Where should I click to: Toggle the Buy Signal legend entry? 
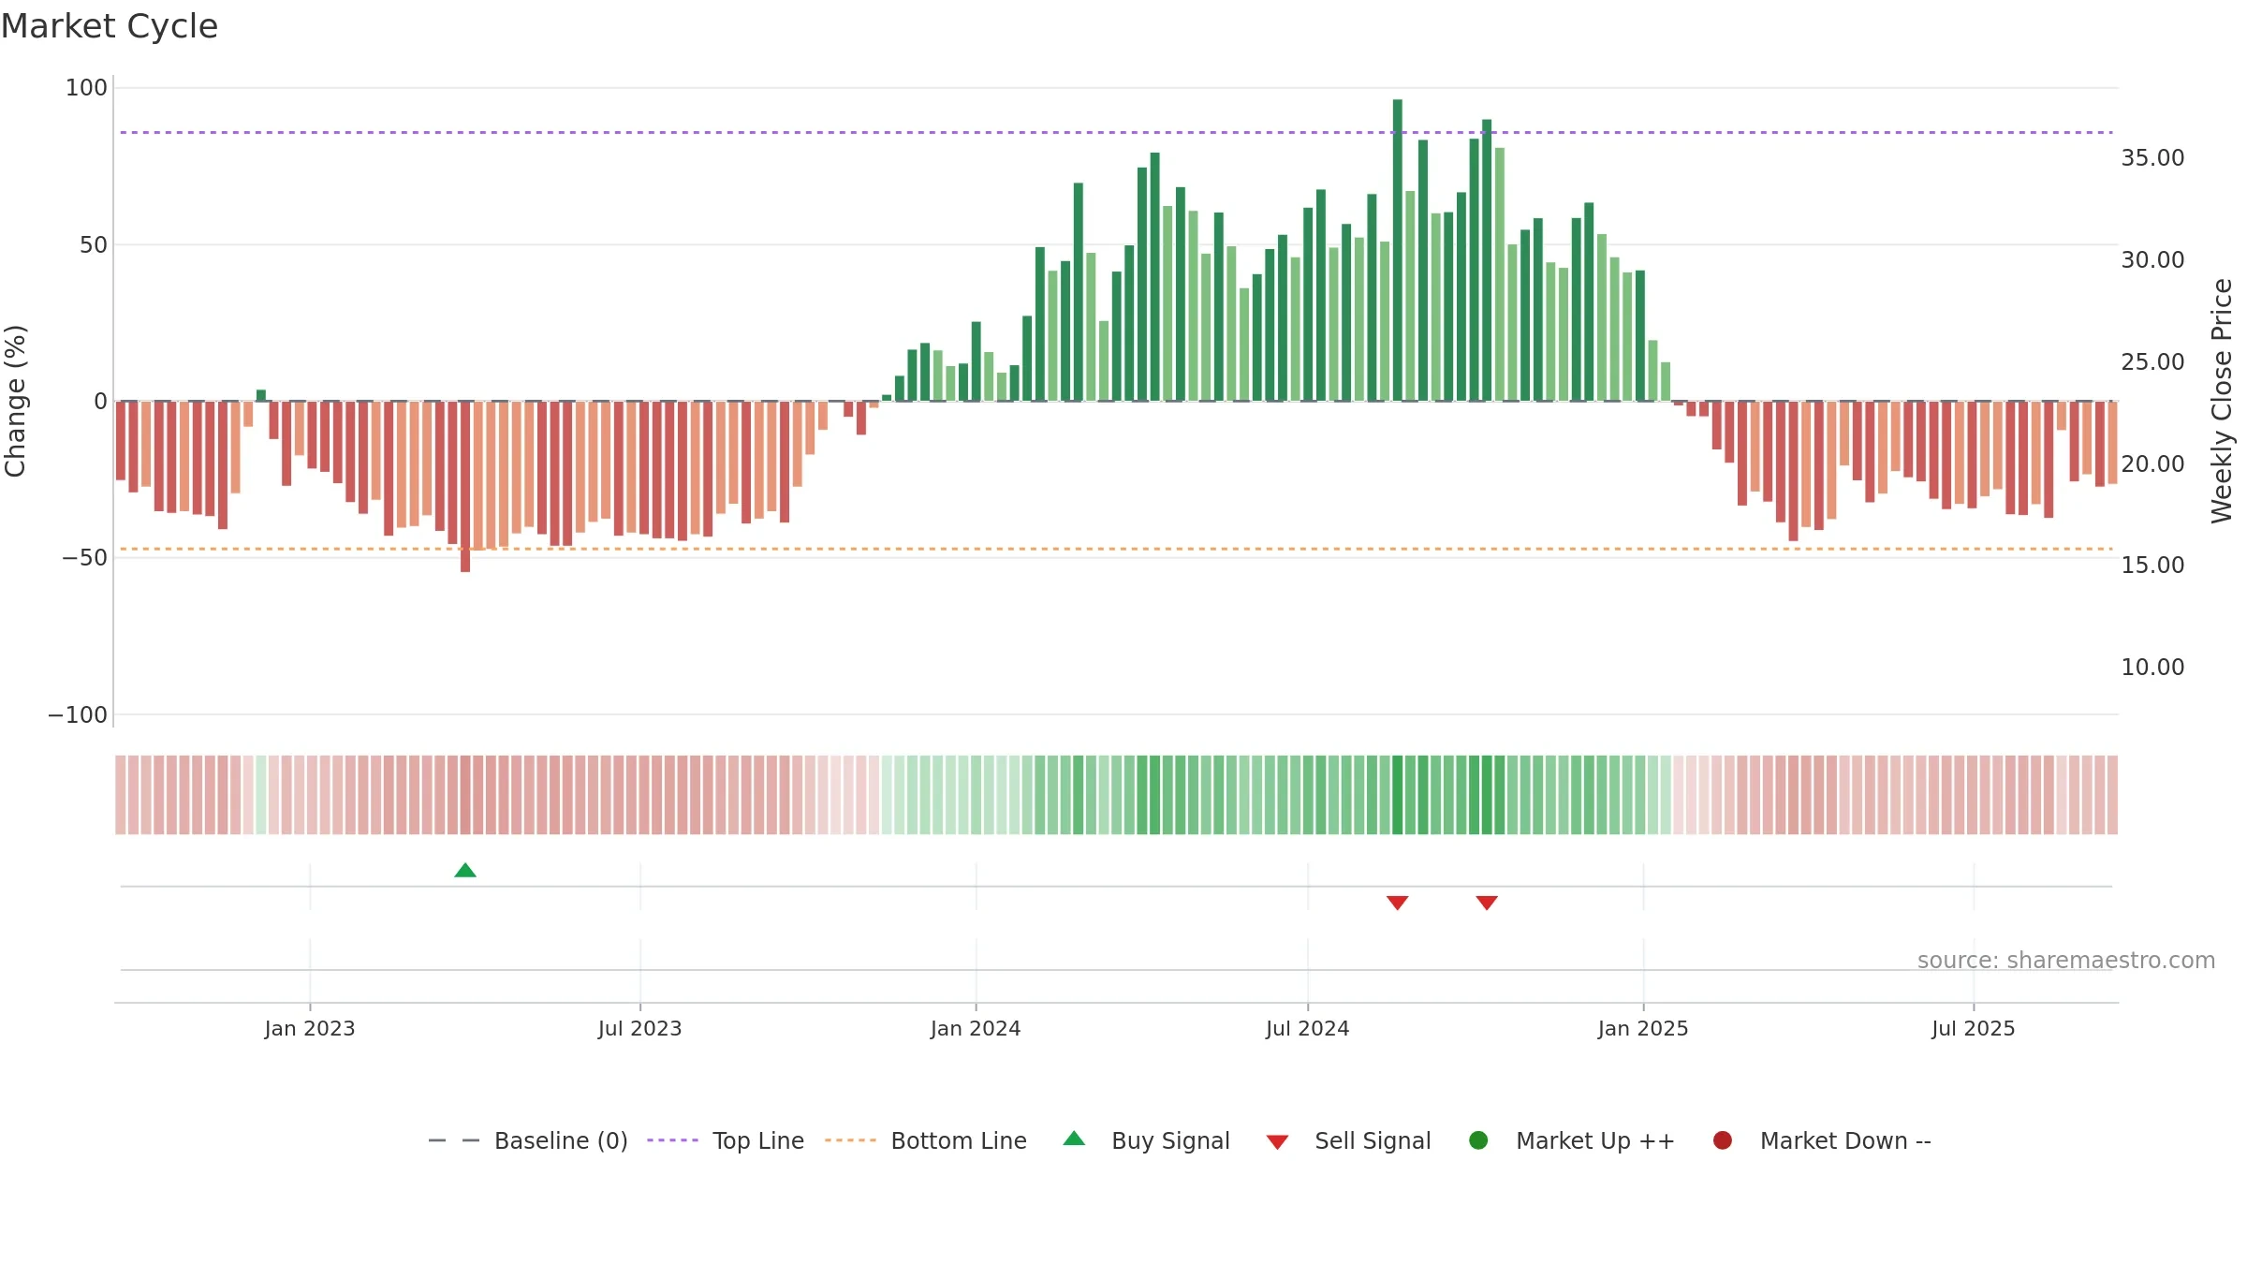pos(1146,1140)
